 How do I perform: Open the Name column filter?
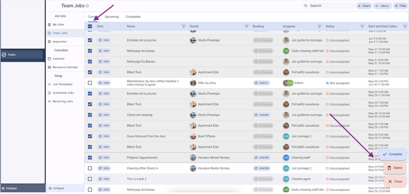point(184,26)
